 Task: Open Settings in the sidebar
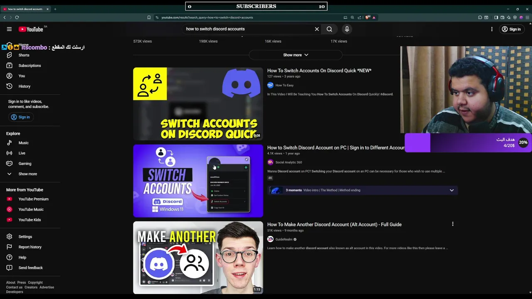[25, 237]
